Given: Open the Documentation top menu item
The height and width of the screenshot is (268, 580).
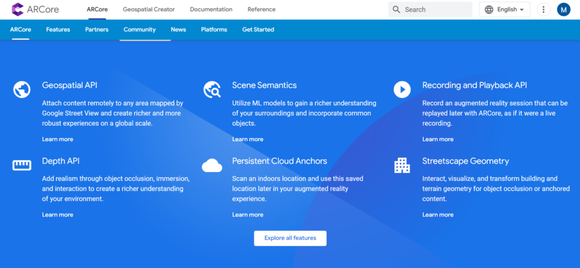Looking at the screenshot, I should pos(211,10).
